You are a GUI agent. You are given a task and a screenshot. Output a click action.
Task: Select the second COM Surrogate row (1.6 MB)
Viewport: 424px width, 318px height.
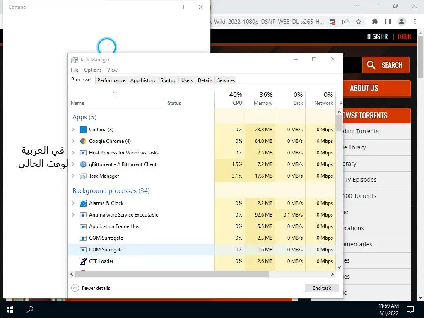[202, 250]
